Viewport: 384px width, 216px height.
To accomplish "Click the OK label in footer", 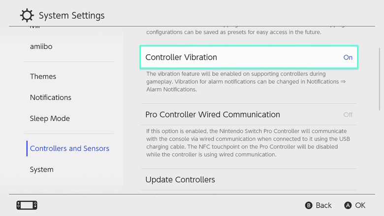I will coord(360,205).
